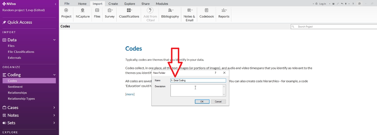This screenshot has height=135, width=377.
Task: Switch to the Home ribbon tab
Action: coord(82,4)
